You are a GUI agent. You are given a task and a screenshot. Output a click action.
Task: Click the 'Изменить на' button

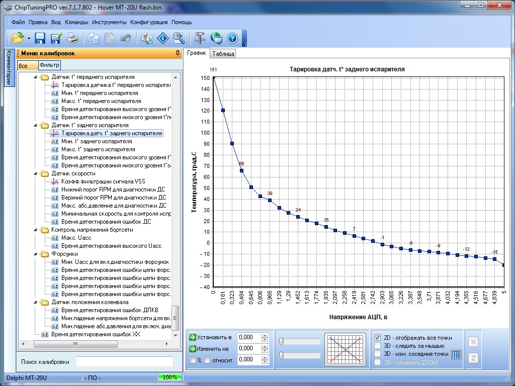(x=209, y=348)
